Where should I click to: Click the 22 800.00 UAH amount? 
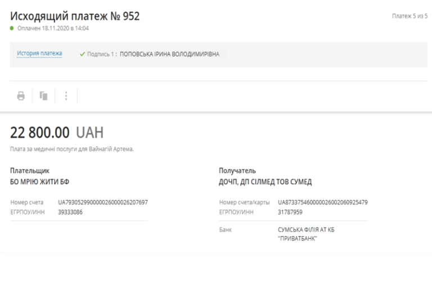click(57, 133)
